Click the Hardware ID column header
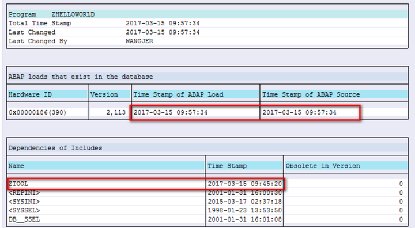The image size is (415, 228). coord(30,94)
